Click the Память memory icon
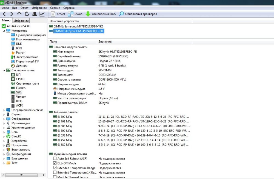Viewport: 274px width, 179px height. (x=13, y=88)
